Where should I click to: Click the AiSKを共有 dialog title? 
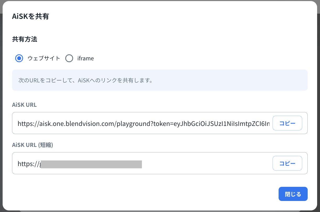(x=30, y=17)
